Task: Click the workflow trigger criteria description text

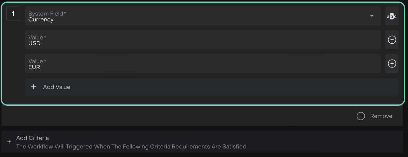Action: coord(131,147)
